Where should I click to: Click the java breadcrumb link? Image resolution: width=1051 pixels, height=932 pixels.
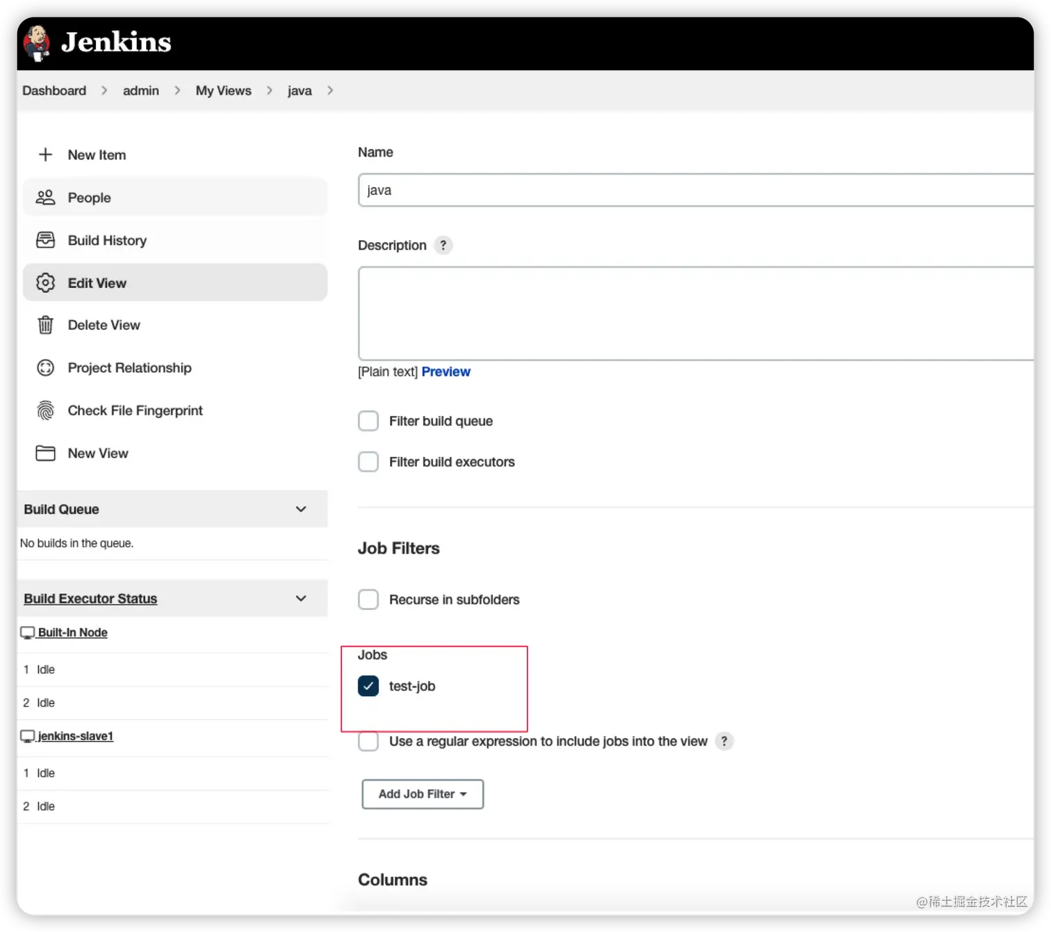click(300, 90)
